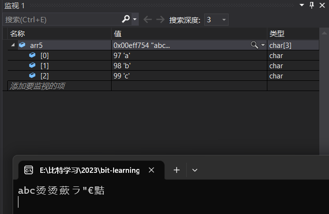Image resolution: width=329 pixels, height=214 pixels.
Task: Open visualizer dropdown arrow beside arr5 value
Action: pyautogui.click(x=263, y=45)
